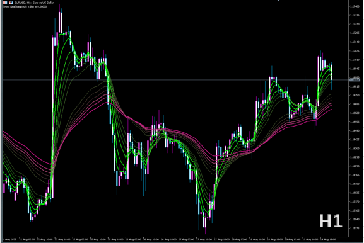Click the '26 Aug 18:00' time axis label
Viewport: 364px width, 243px height.
168,239
